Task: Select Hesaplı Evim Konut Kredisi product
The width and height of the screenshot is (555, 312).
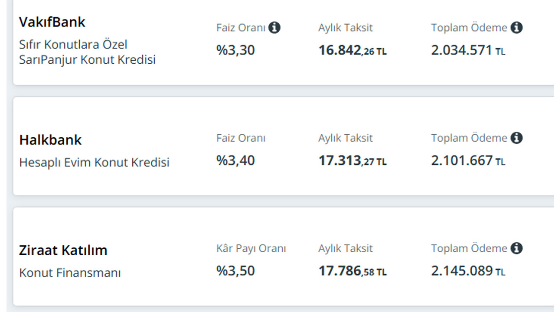Action: [94, 162]
